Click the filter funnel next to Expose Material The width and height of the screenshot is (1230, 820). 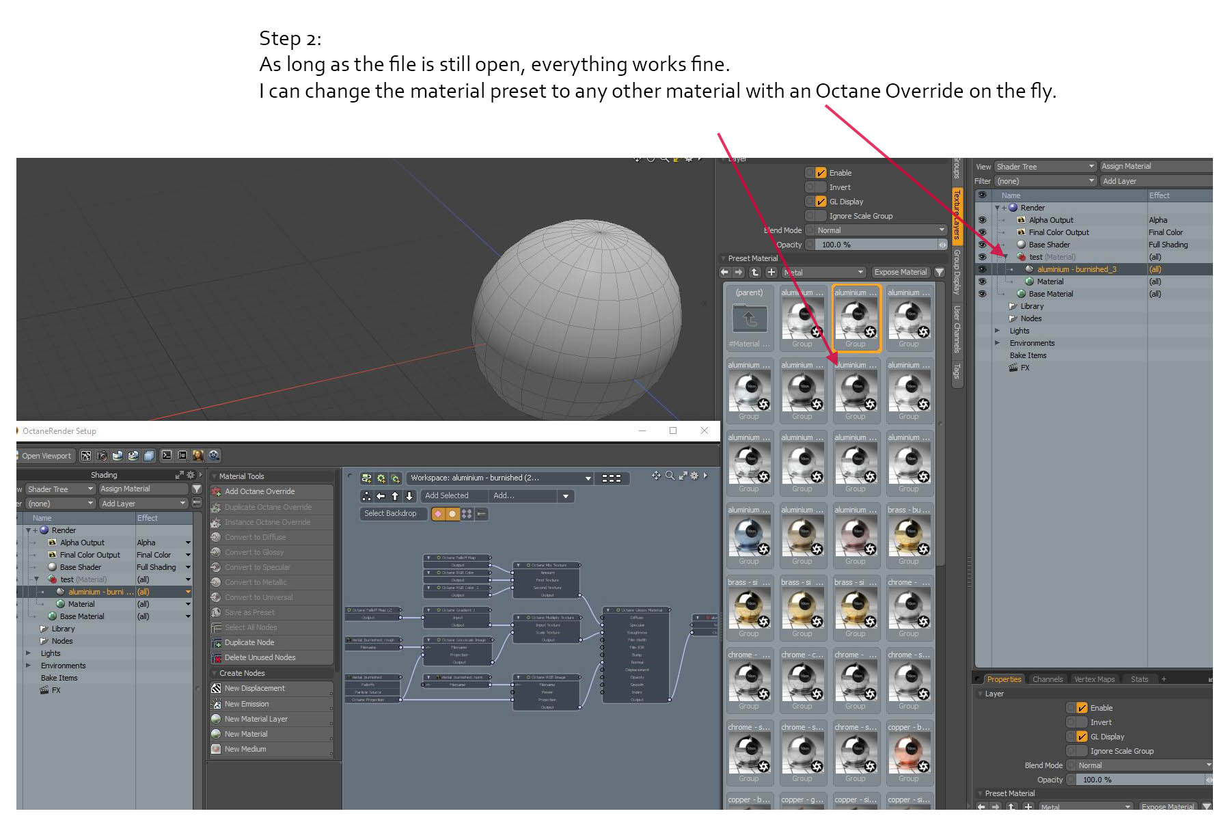940,272
